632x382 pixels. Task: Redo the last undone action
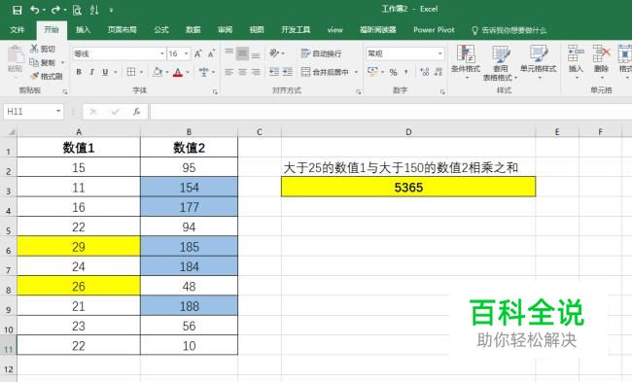pyautogui.click(x=55, y=10)
